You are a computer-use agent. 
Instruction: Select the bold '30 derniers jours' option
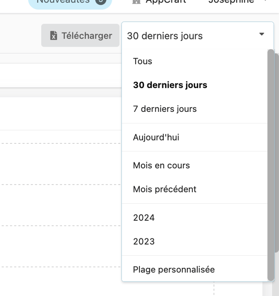coord(170,85)
